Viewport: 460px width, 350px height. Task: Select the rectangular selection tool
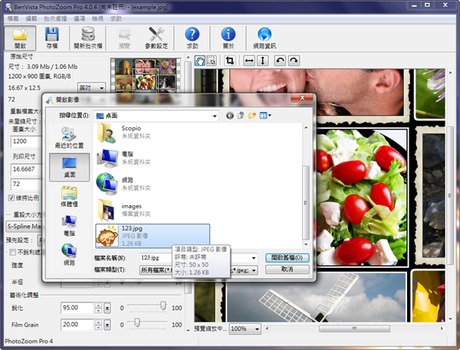[x=211, y=61]
